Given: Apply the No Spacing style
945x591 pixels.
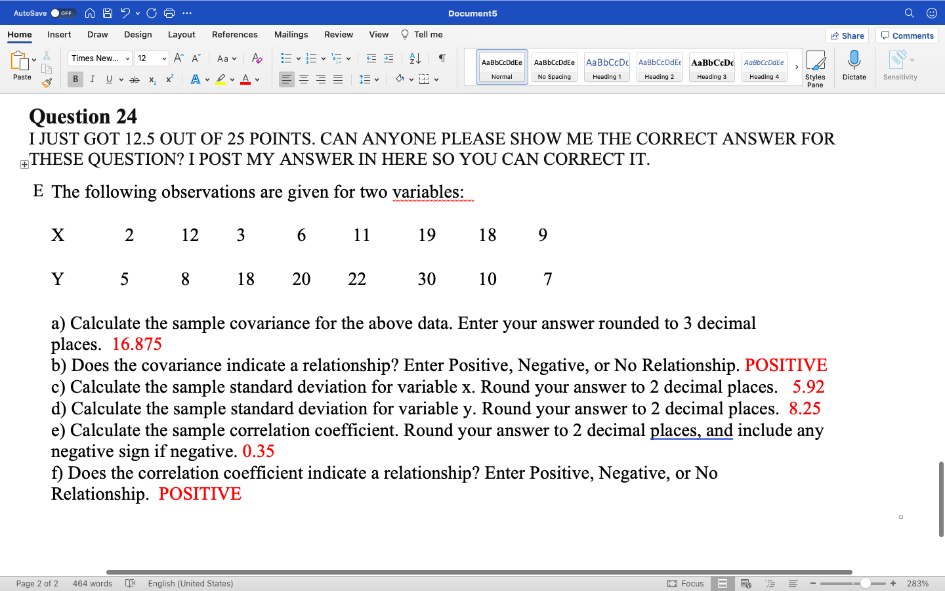Looking at the screenshot, I should 555,67.
